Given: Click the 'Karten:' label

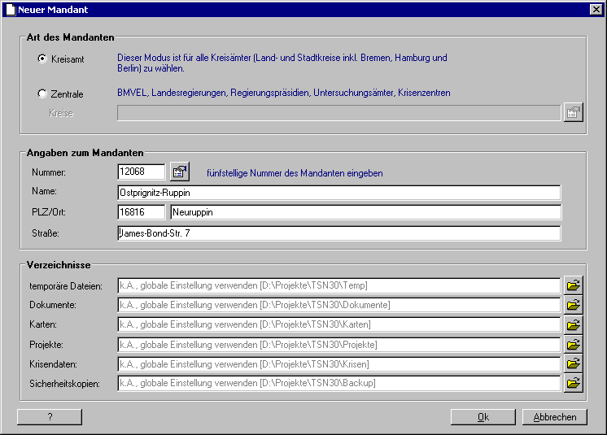Looking at the screenshot, I should point(43,324).
